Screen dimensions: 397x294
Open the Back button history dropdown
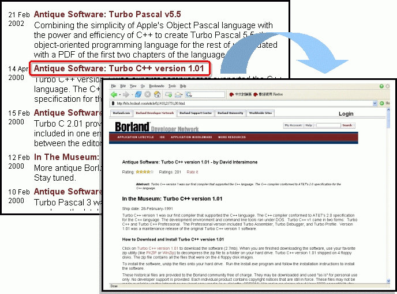[119, 95]
